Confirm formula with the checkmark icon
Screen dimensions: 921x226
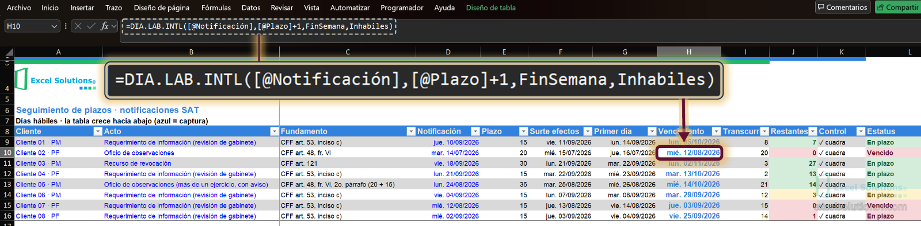pos(91,26)
